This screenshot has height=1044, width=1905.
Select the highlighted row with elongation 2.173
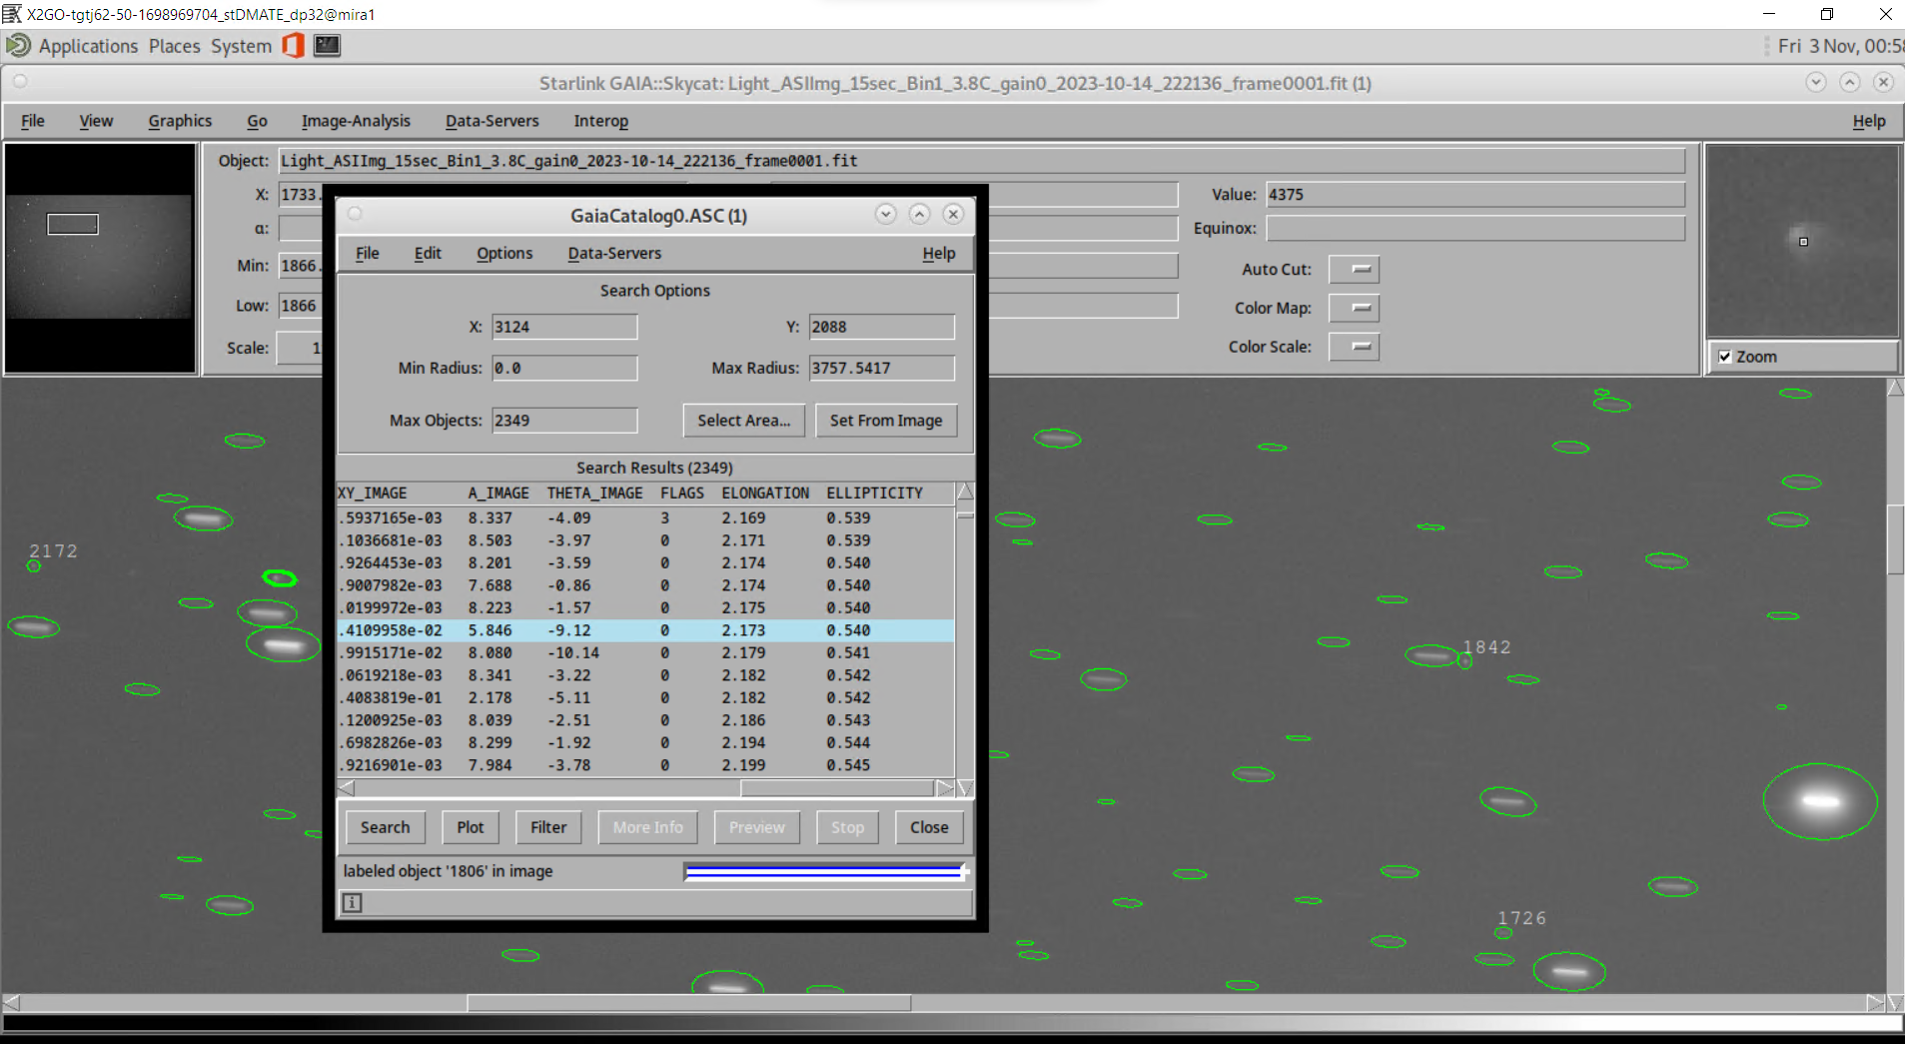click(x=646, y=630)
